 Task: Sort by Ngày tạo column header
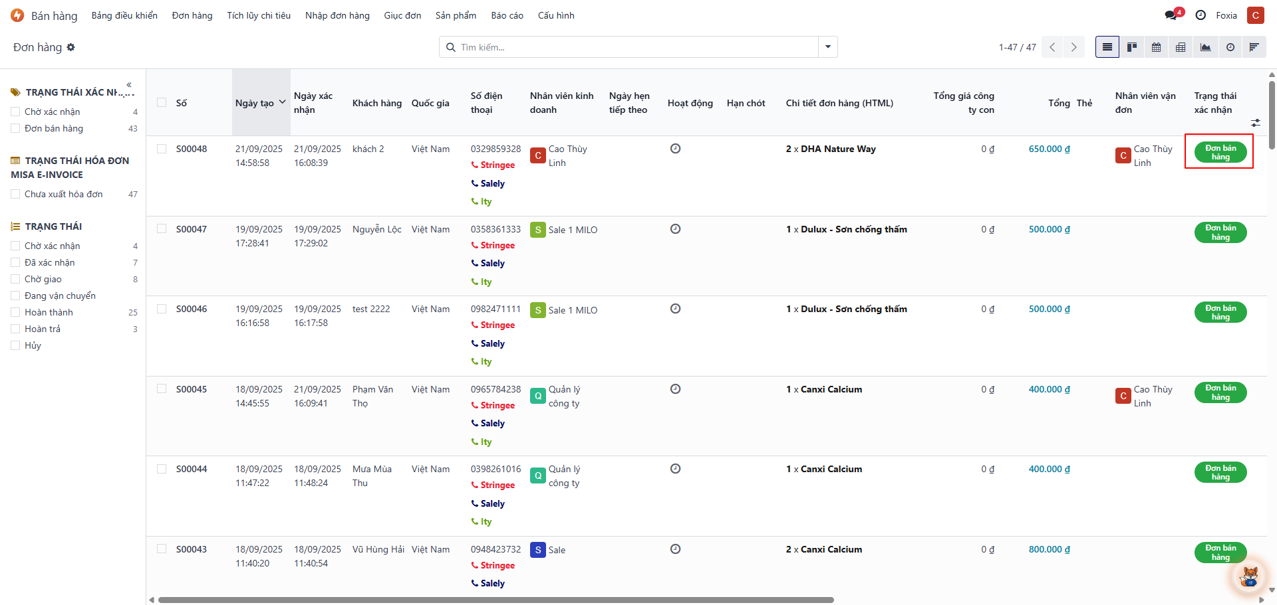tap(255, 103)
